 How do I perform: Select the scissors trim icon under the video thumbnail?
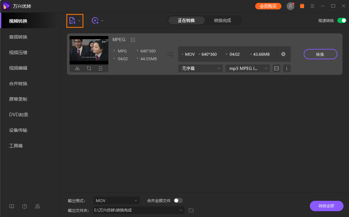pyautogui.click(x=77, y=68)
